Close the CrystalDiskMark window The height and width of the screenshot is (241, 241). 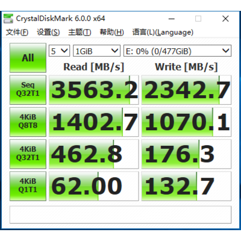point(225,19)
